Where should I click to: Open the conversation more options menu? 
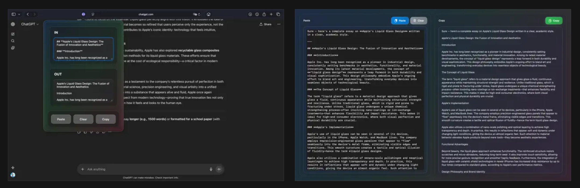(279, 24)
